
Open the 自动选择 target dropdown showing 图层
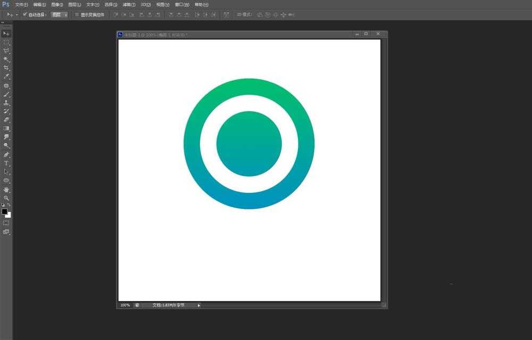[59, 14]
